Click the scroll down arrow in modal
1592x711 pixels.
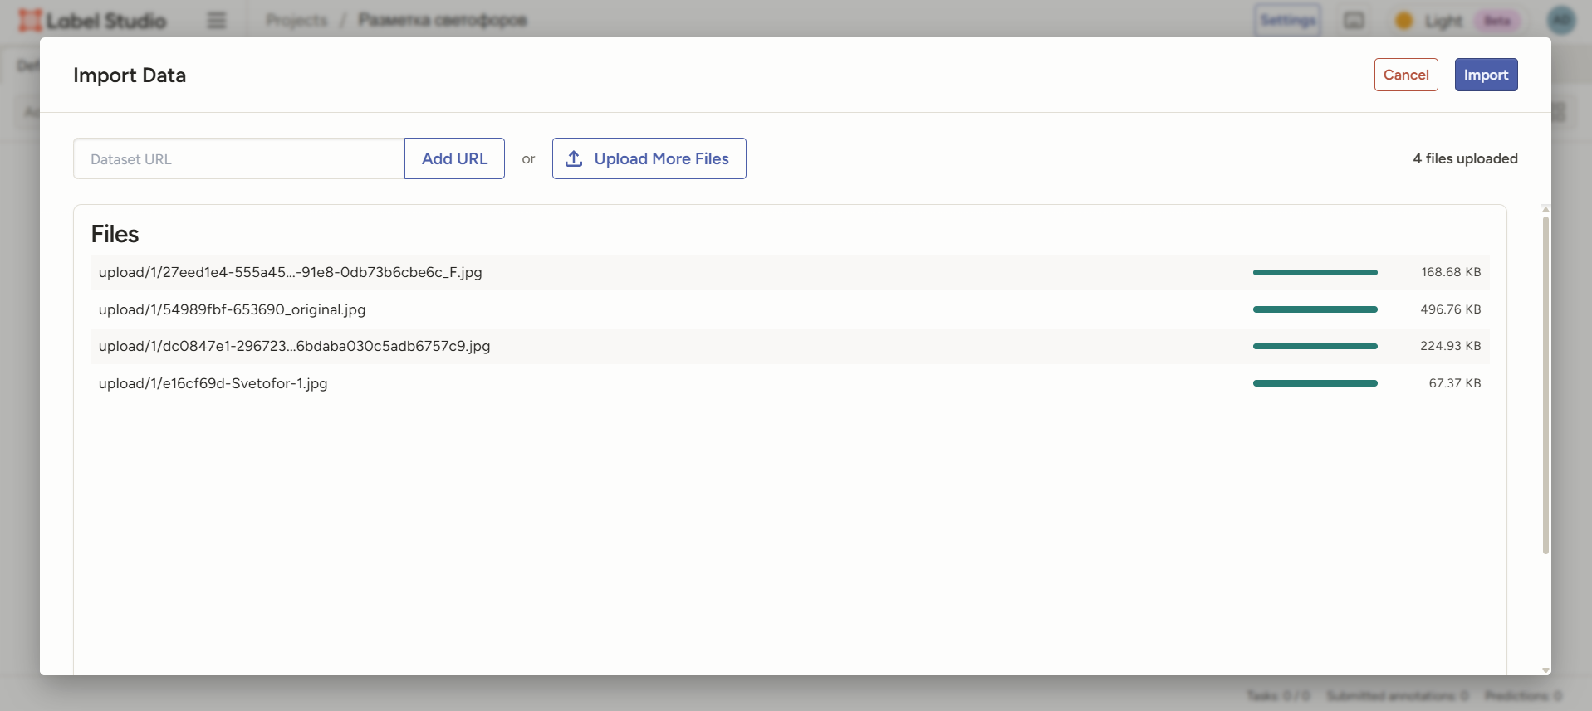pos(1545,670)
